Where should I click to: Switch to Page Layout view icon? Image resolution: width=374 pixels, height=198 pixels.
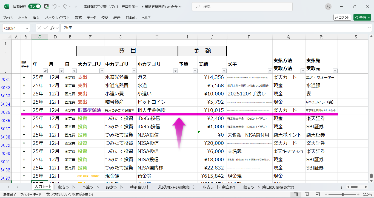tap(306, 194)
